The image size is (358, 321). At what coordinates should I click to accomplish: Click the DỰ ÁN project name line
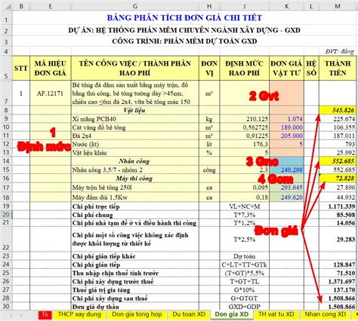tap(184, 30)
